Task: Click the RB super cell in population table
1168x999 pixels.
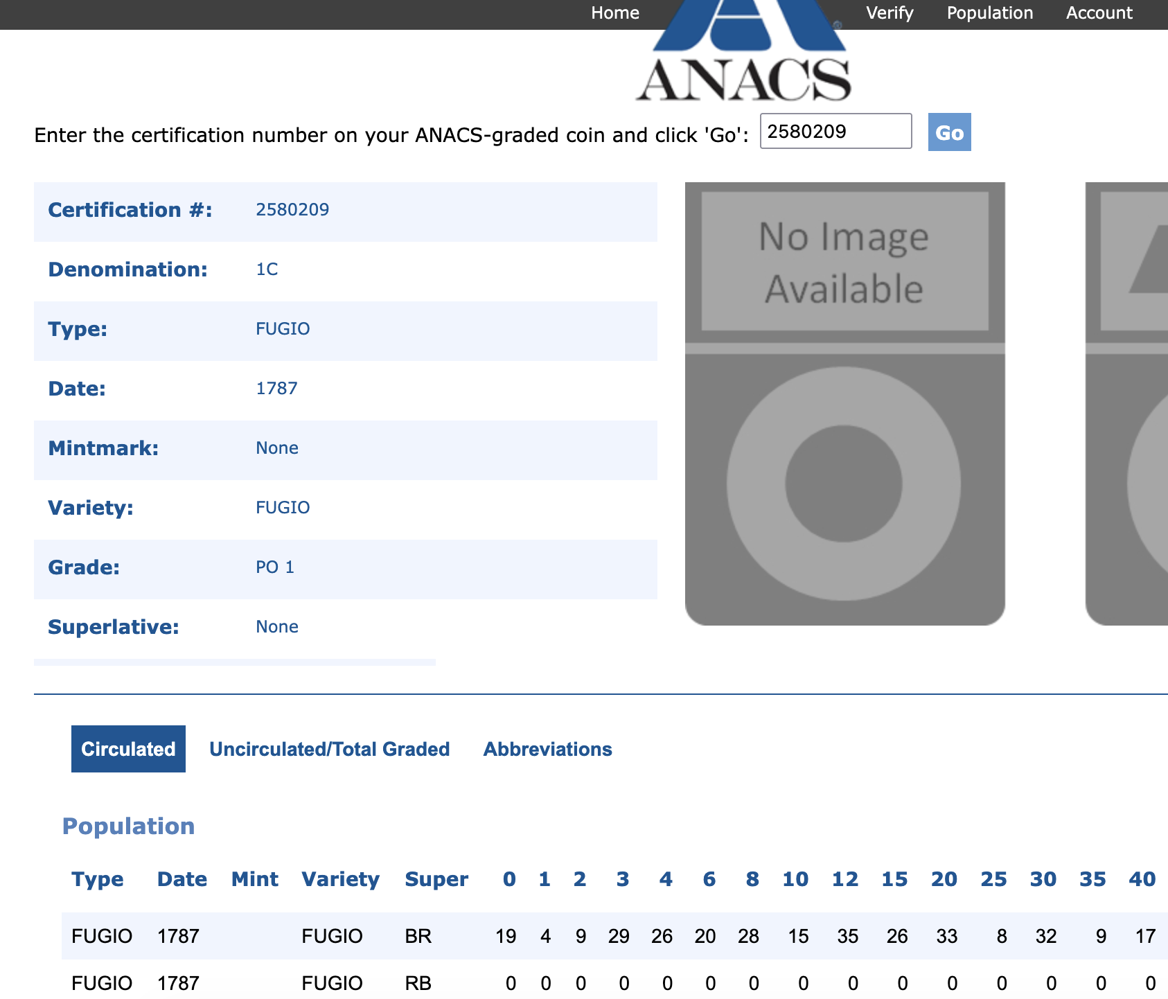Action: [x=418, y=984]
